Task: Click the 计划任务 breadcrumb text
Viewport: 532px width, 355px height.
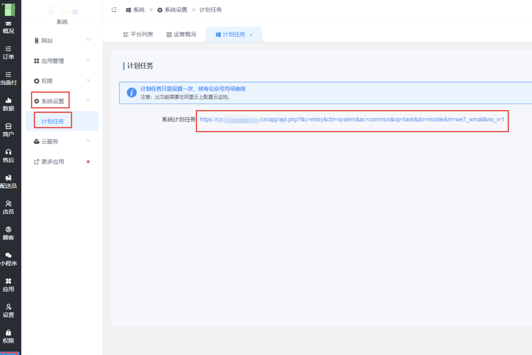Action: [210, 10]
